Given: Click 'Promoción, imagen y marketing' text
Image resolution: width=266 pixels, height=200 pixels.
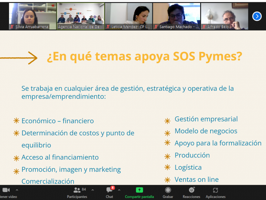Looking at the screenshot, I should 71,170.
